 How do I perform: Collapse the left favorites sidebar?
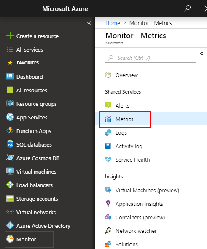[89, 23]
